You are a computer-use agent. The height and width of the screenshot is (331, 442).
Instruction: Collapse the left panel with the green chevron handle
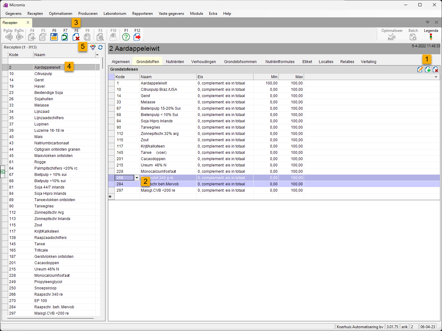pyautogui.click(x=3, y=172)
